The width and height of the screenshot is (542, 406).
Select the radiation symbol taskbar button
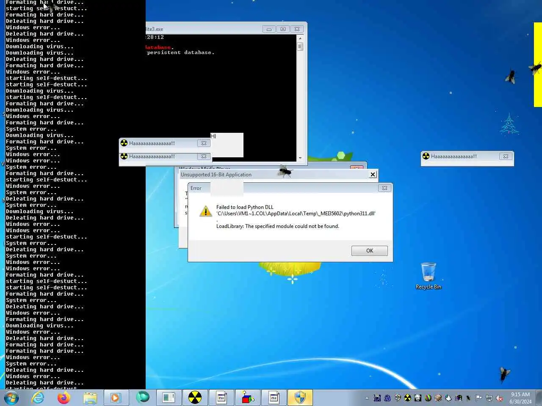195,398
